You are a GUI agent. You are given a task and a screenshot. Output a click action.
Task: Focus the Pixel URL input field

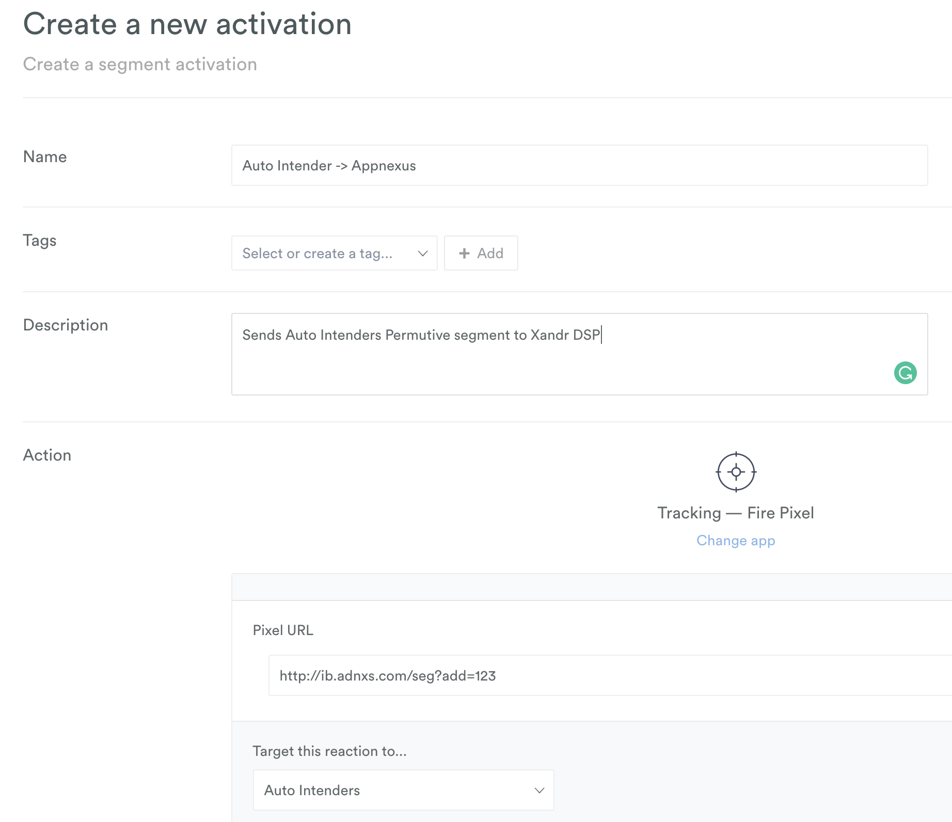[x=610, y=675]
